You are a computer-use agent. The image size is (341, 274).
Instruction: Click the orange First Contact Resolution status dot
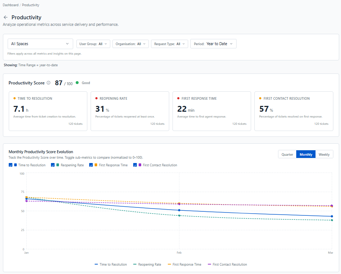pyautogui.click(x=260, y=98)
